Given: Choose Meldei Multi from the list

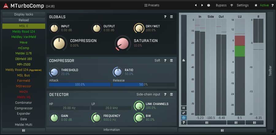Looking at the screenshot, I should coord(24,125).
